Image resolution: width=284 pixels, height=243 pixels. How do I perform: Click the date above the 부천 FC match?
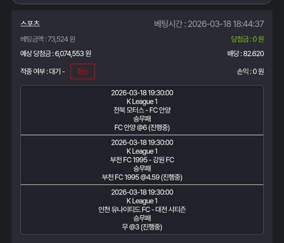click(x=142, y=143)
